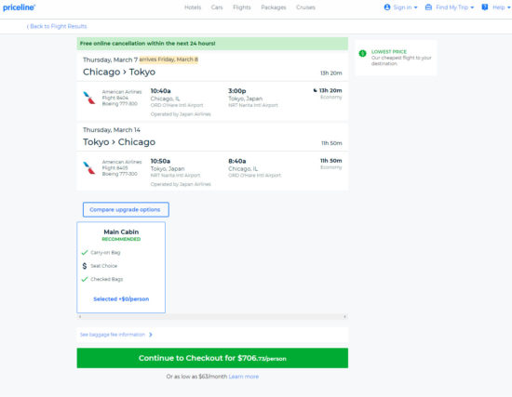Click the Sign in user icon
The image size is (512, 397).
(387, 7)
